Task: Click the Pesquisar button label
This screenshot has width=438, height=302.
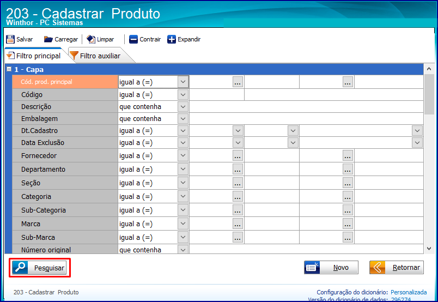Action: click(x=49, y=268)
